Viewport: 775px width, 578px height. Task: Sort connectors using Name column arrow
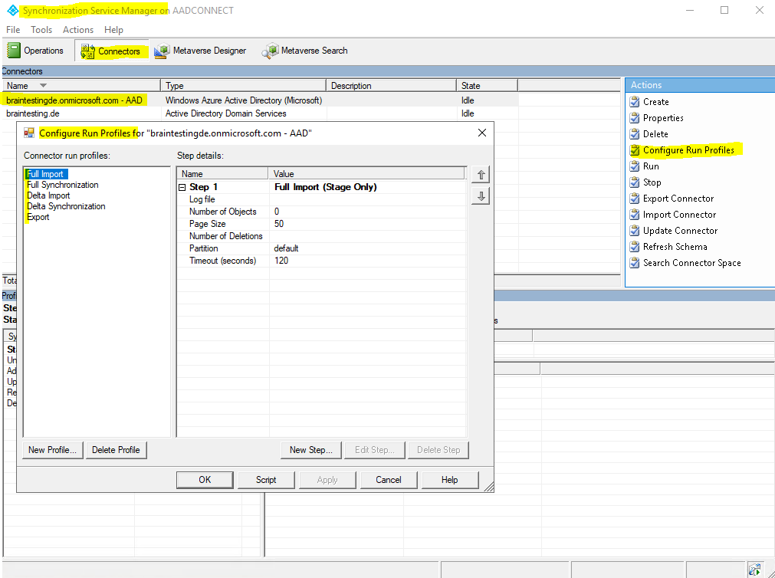click(43, 86)
